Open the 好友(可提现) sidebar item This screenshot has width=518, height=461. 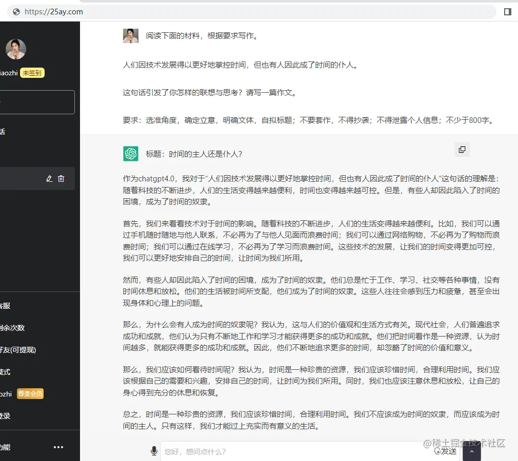18,350
